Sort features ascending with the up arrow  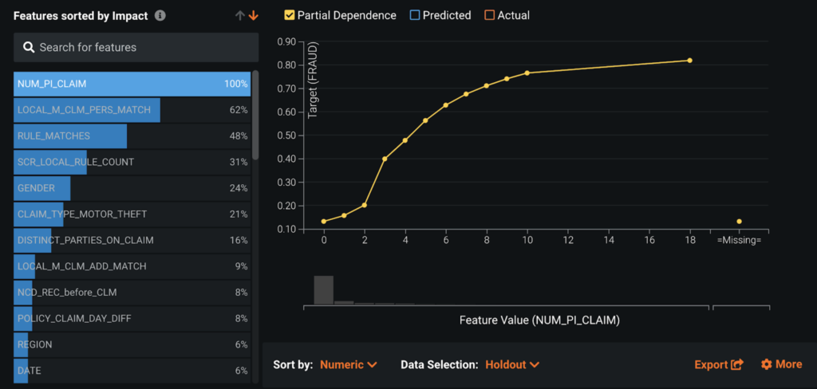pyautogui.click(x=239, y=15)
